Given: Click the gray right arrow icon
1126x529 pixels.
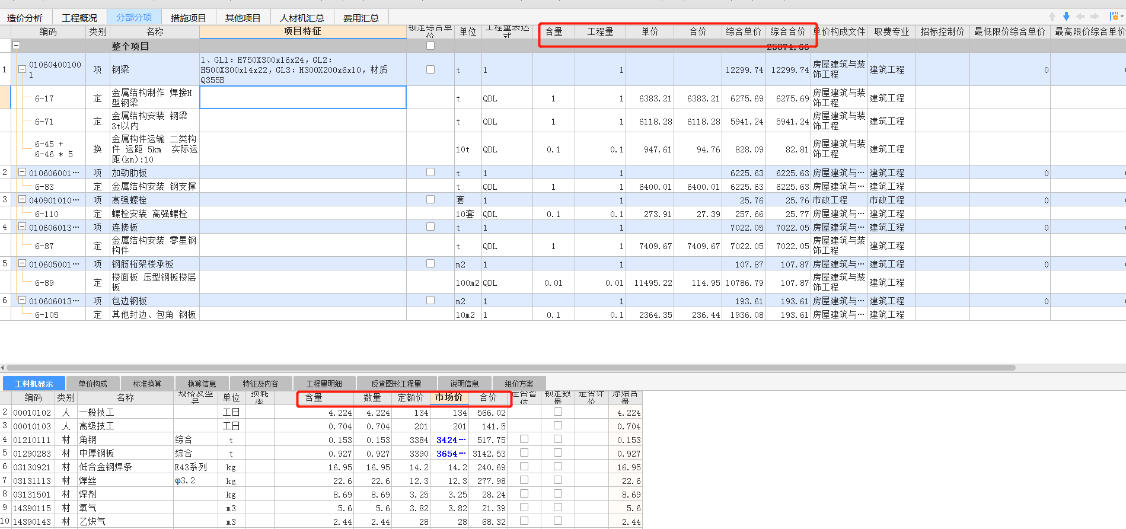Looking at the screenshot, I should [x=1095, y=17].
